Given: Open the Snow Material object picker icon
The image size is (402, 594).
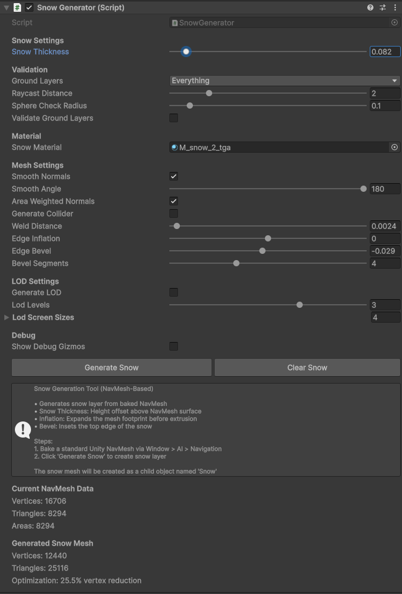Looking at the screenshot, I should (393, 147).
